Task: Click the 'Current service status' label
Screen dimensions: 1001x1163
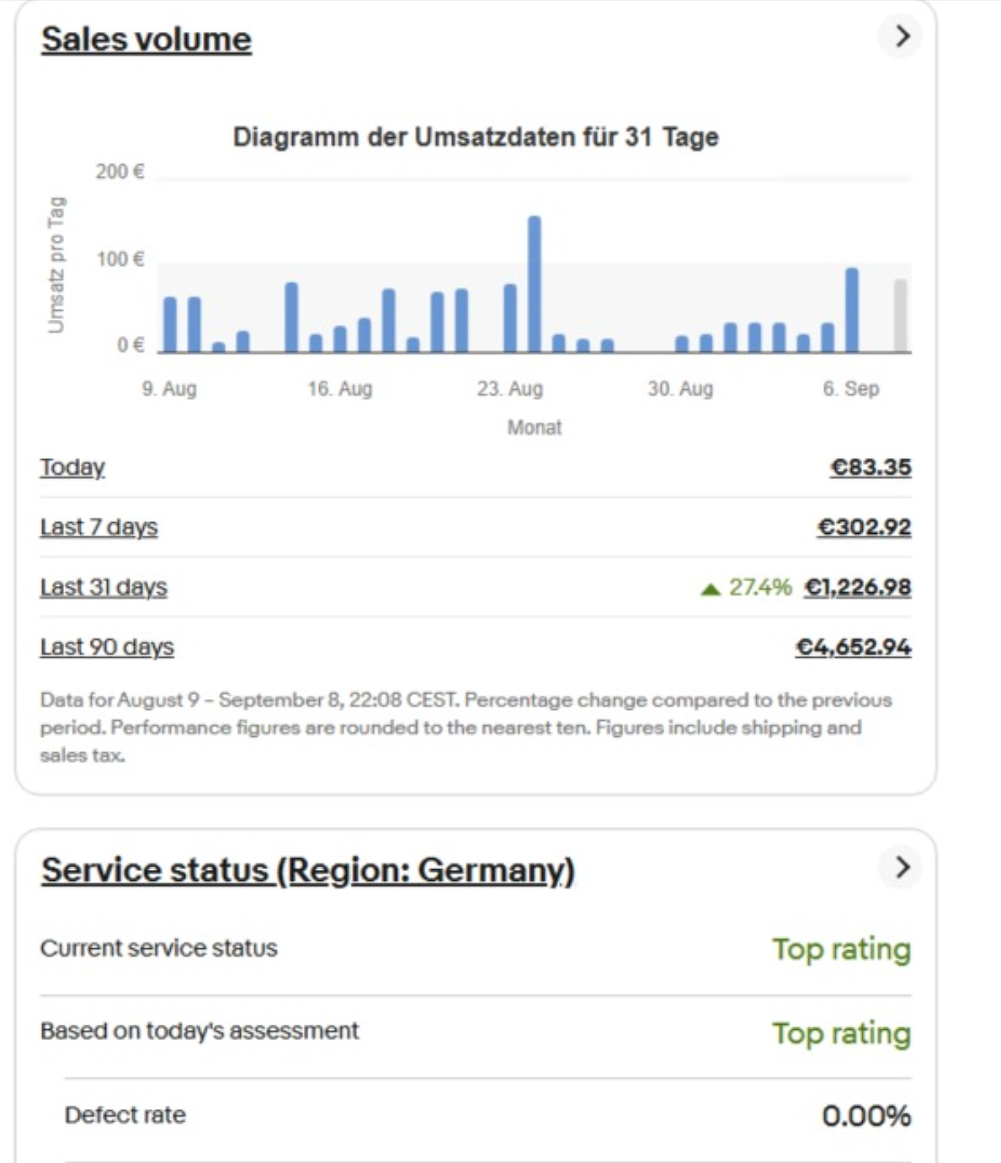Action: (158, 948)
